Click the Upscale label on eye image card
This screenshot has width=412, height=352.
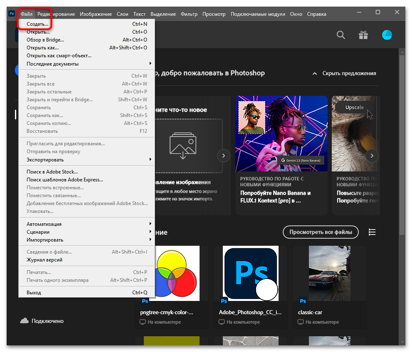pos(355,107)
